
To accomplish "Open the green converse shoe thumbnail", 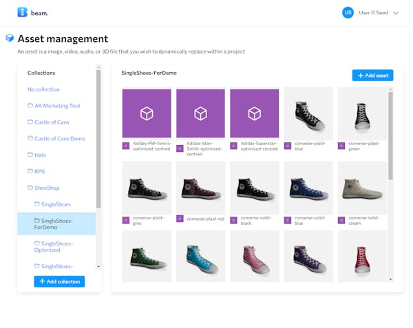I will click(x=147, y=256).
